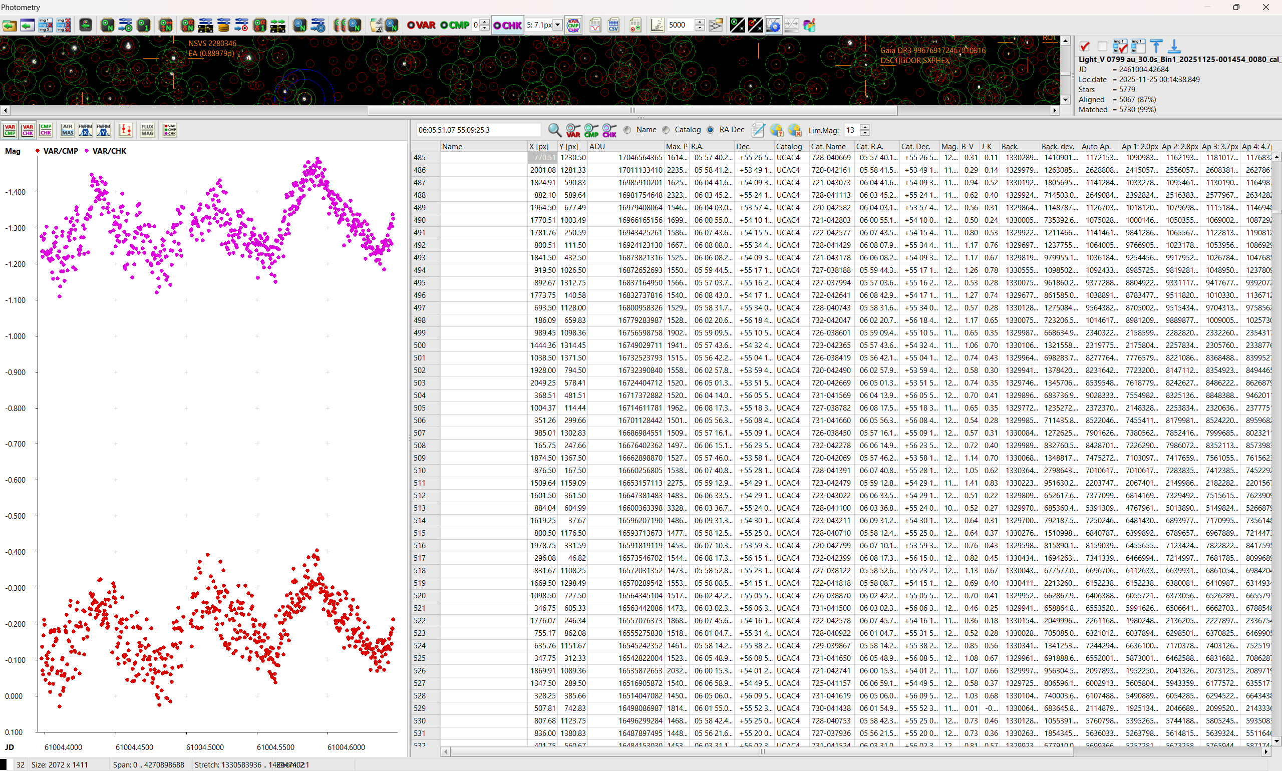This screenshot has height=771, width=1282.
Task: Click the download icon in the top-right panel
Action: click(1174, 47)
